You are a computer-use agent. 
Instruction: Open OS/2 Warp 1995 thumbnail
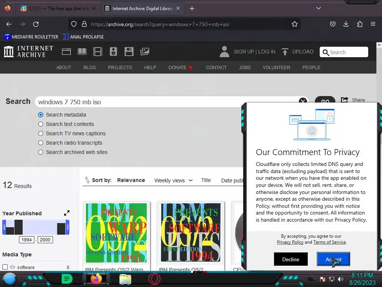point(116,233)
